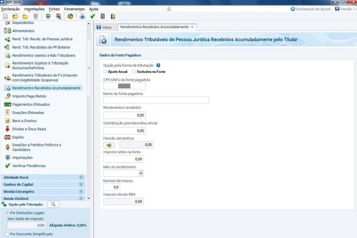
Task: Click the Nome da fonte pagadora field
Action: pyautogui.click(x=156, y=100)
